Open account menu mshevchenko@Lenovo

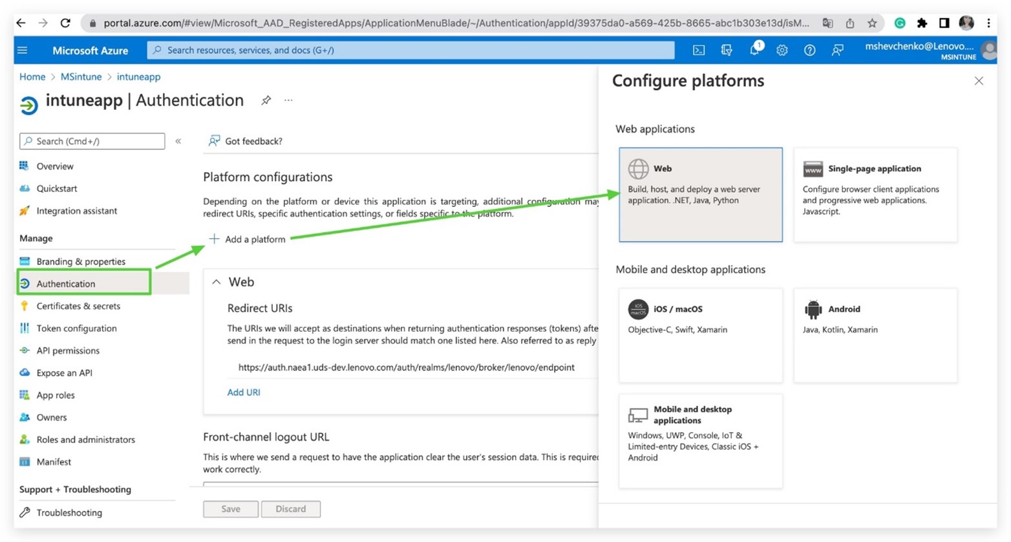pos(930,50)
